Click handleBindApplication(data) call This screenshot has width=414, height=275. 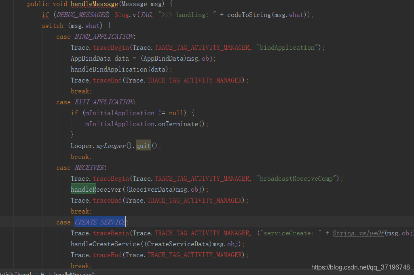pos(119,69)
